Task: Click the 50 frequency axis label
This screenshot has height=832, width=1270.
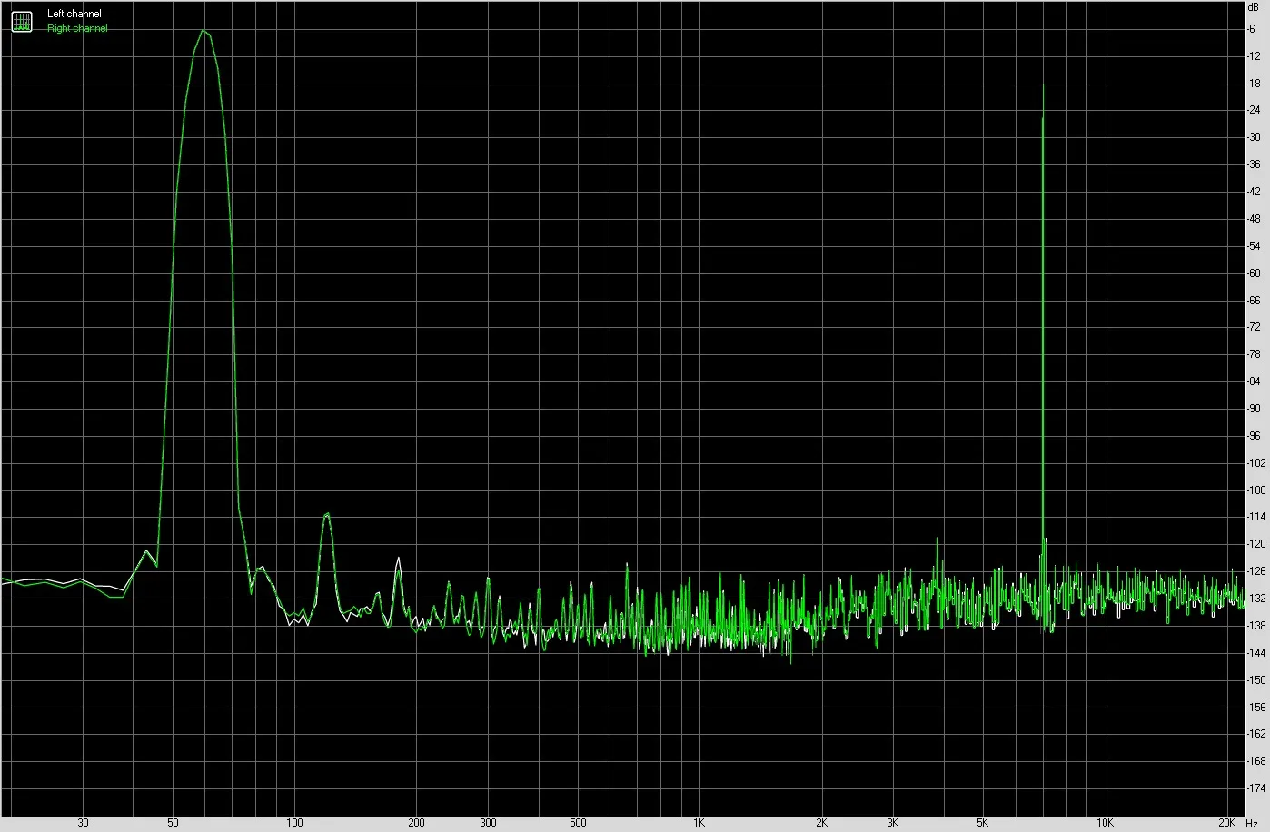Action: click(x=174, y=823)
